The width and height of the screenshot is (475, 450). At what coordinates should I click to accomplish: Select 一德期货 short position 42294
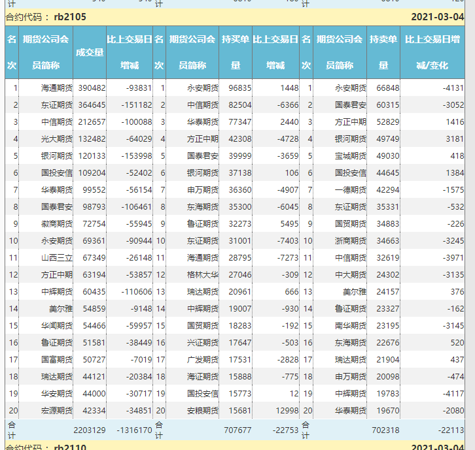click(388, 189)
